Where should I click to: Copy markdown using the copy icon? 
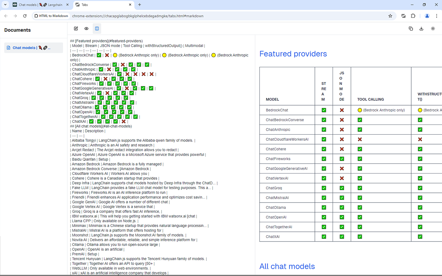point(411,29)
